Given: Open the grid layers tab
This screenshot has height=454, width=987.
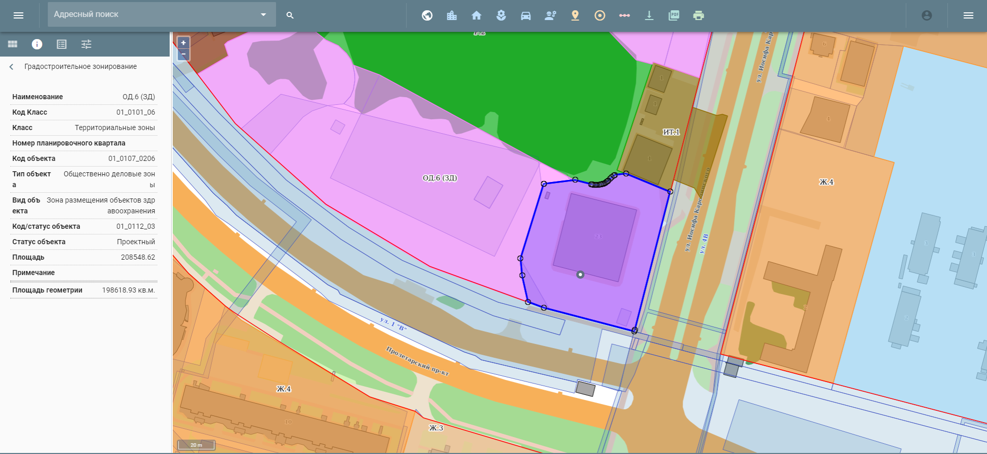Looking at the screenshot, I should tap(13, 44).
